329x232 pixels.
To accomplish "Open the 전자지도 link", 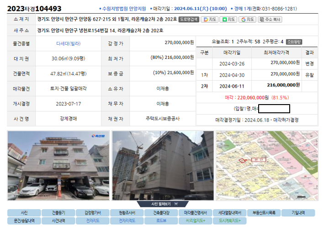I will (93, 221).
